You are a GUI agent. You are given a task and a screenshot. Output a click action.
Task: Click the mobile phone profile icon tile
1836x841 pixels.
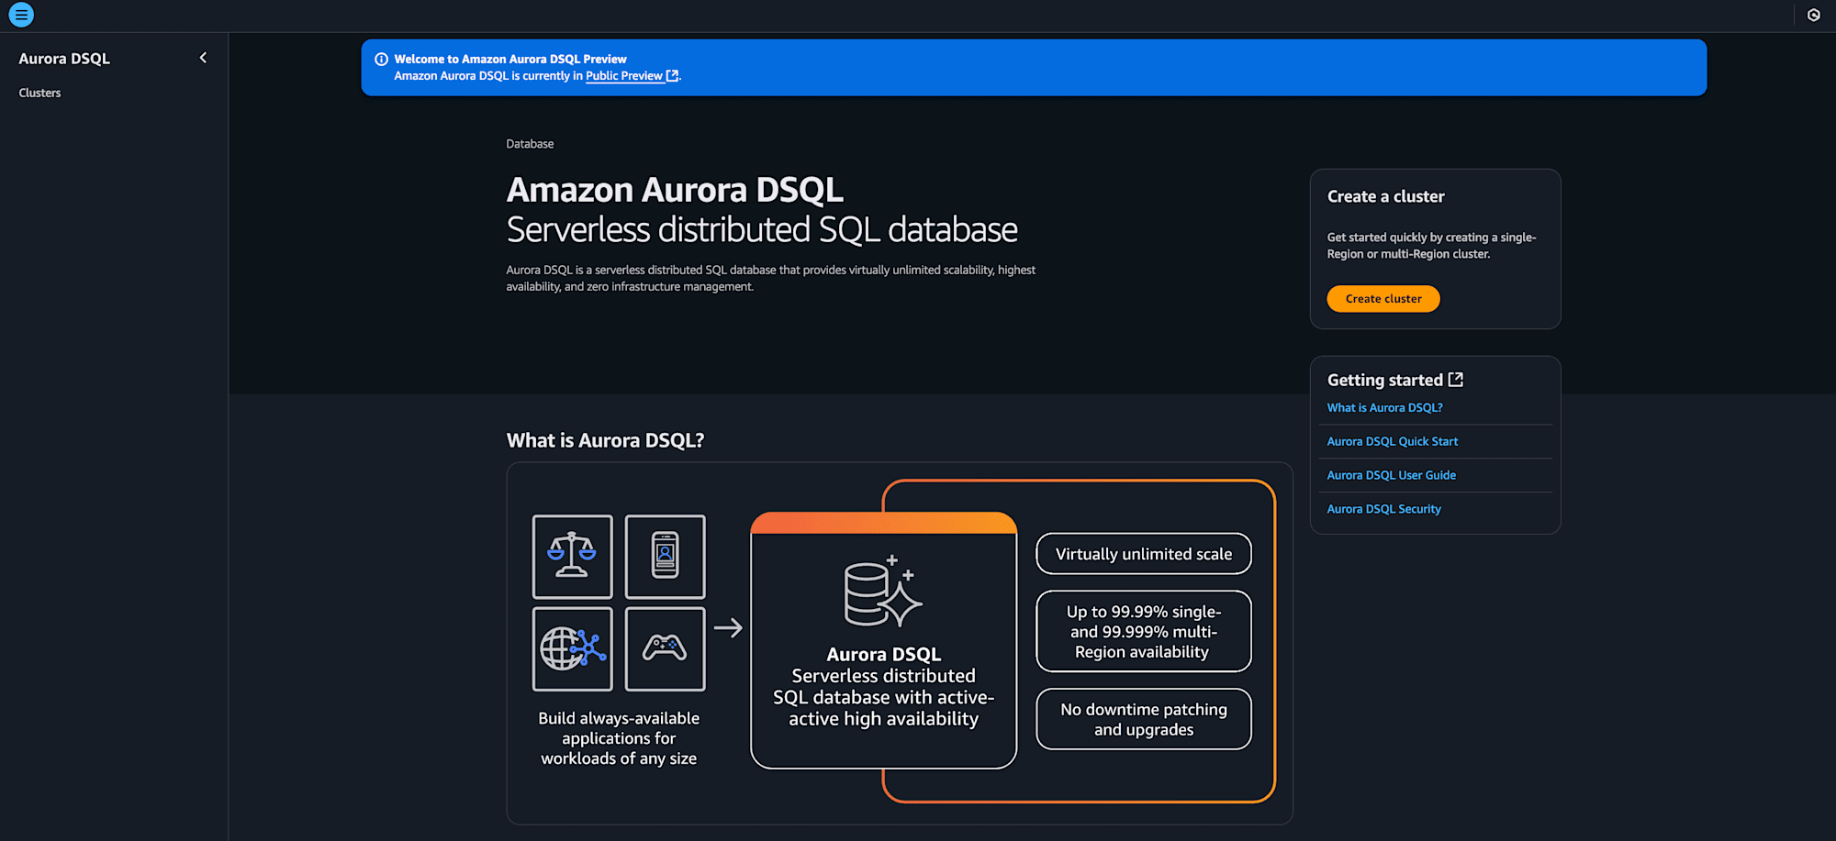[665, 557]
